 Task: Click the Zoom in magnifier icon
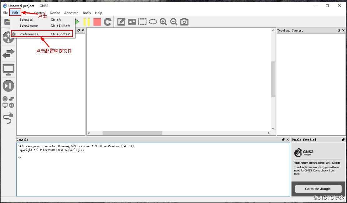point(163,22)
